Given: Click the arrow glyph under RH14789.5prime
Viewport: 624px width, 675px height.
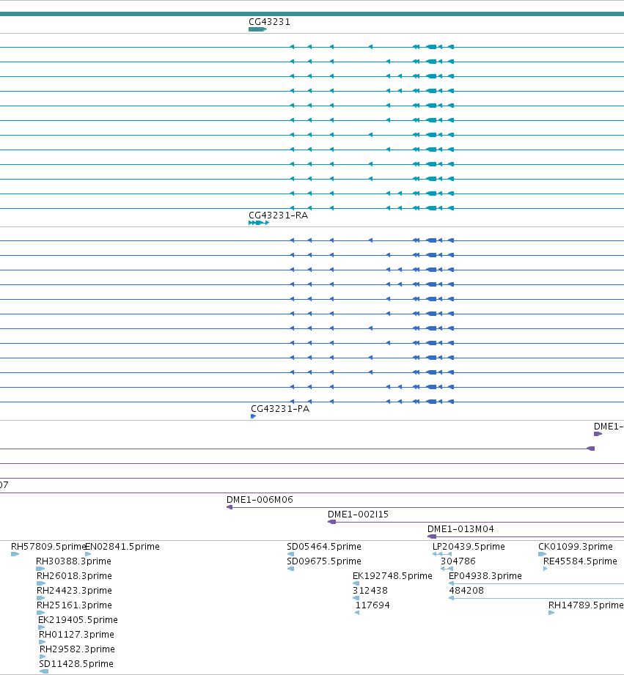Looking at the screenshot, I should [x=551, y=613].
